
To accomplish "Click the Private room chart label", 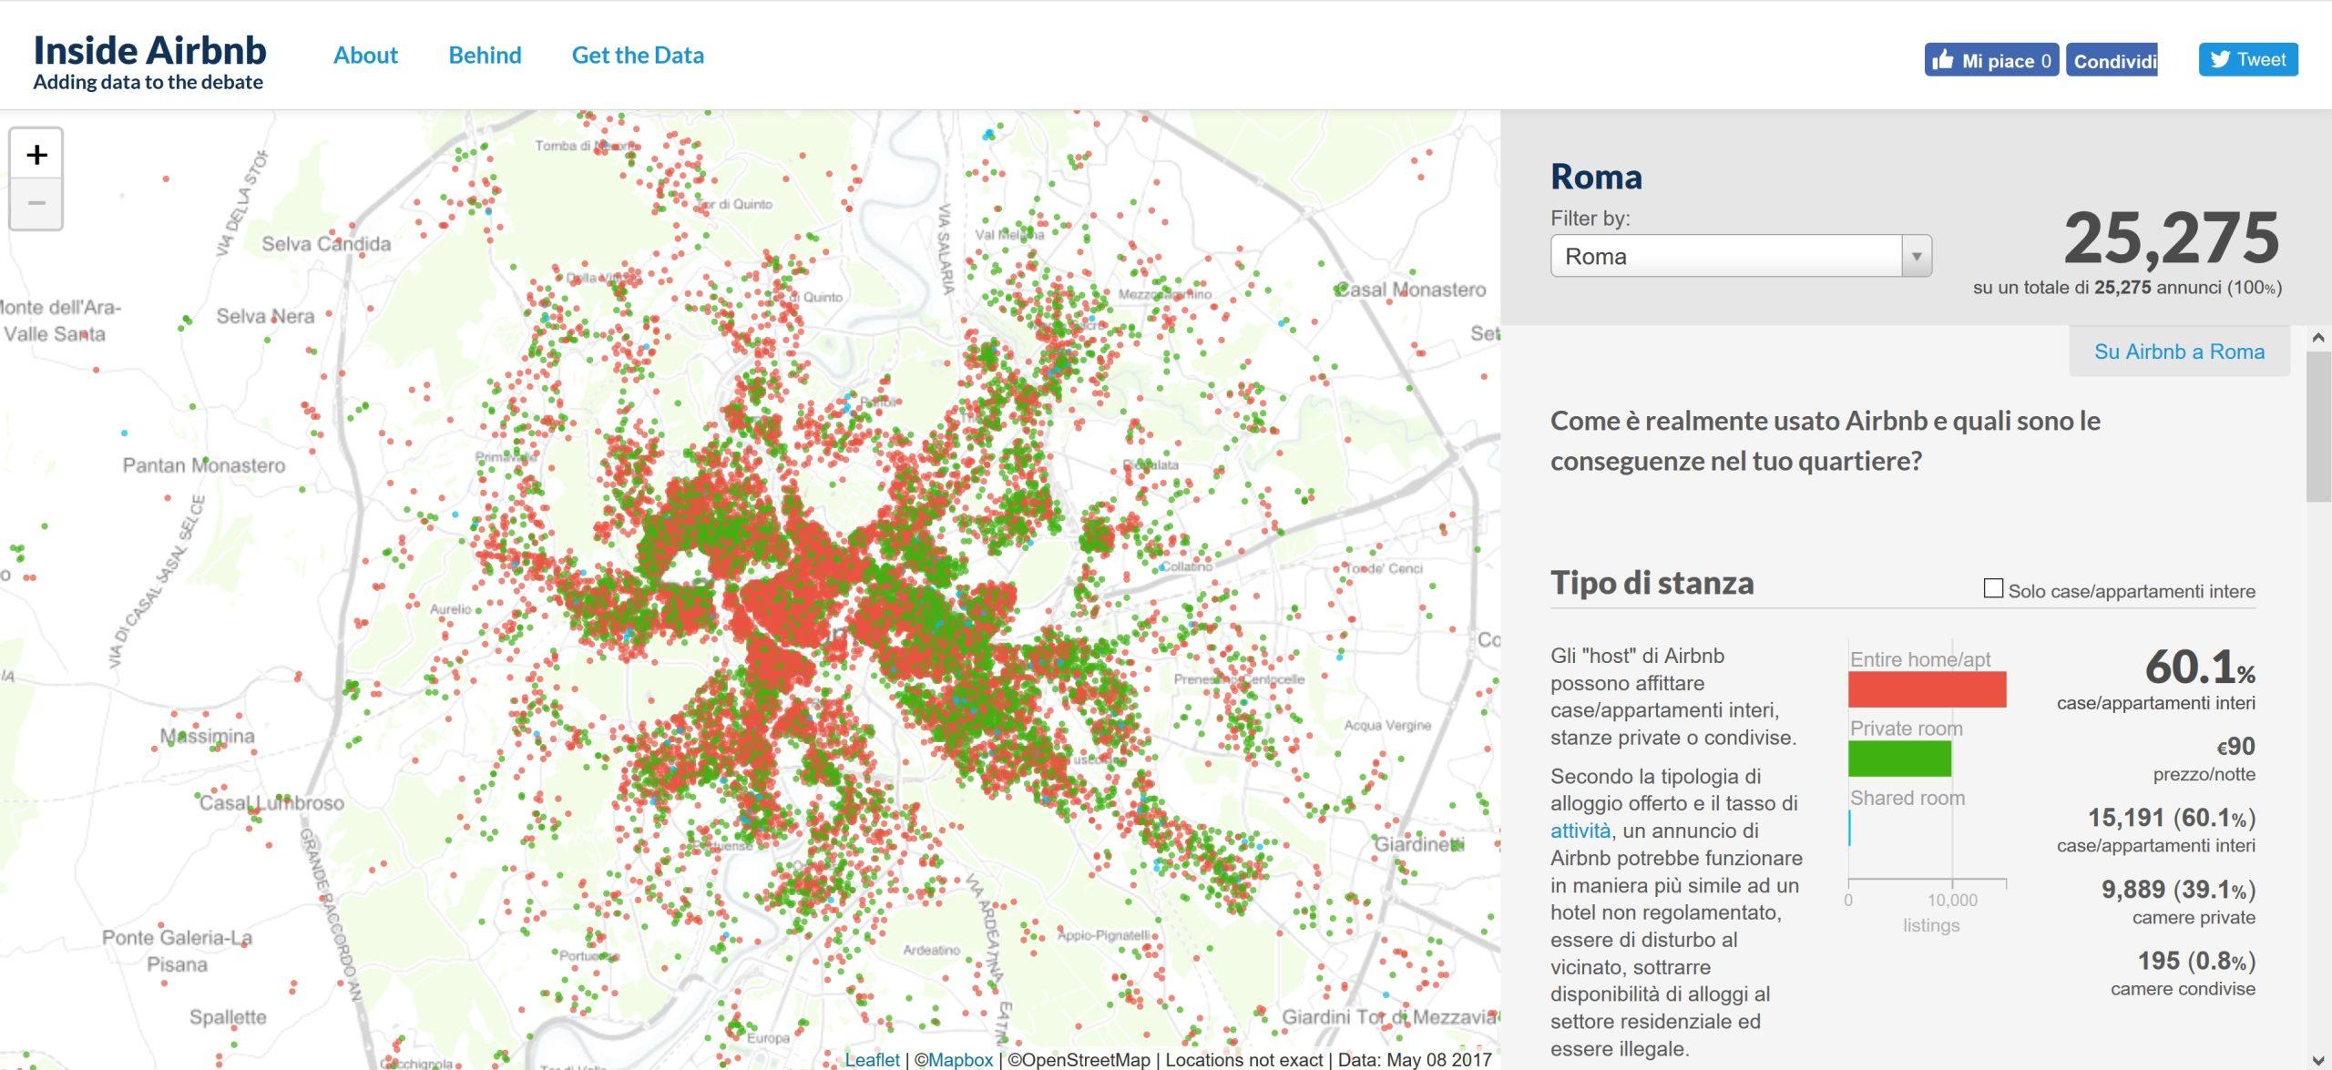I will (1906, 729).
